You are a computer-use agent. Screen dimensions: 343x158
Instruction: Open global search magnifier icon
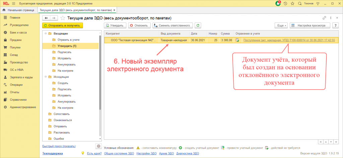click(300, 4)
